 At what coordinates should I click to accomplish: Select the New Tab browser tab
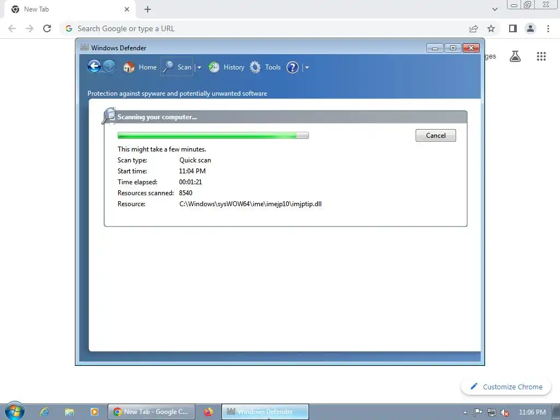click(x=69, y=9)
